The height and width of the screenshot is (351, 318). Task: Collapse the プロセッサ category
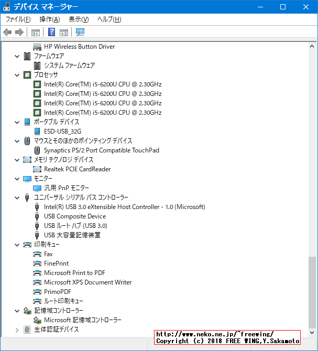click(x=17, y=75)
